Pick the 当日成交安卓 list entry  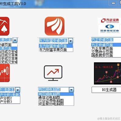click(9, 52)
